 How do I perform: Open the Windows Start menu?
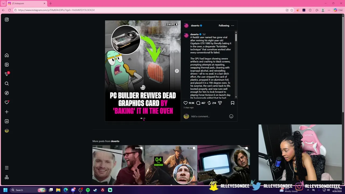pyautogui.click(x=5, y=190)
